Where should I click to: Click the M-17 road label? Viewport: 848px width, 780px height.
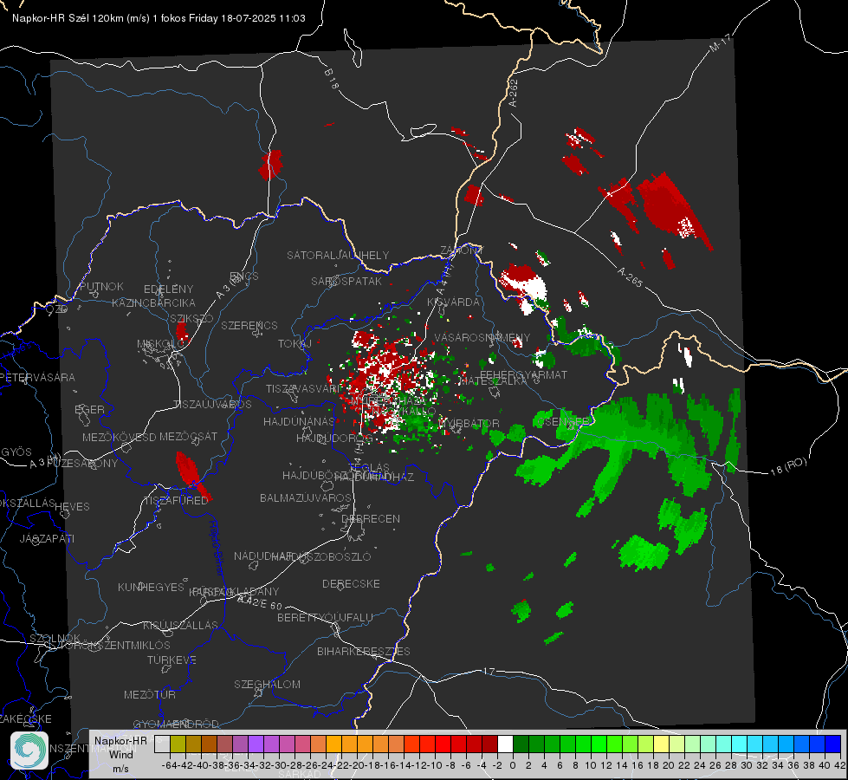pyautogui.click(x=720, y=42)
